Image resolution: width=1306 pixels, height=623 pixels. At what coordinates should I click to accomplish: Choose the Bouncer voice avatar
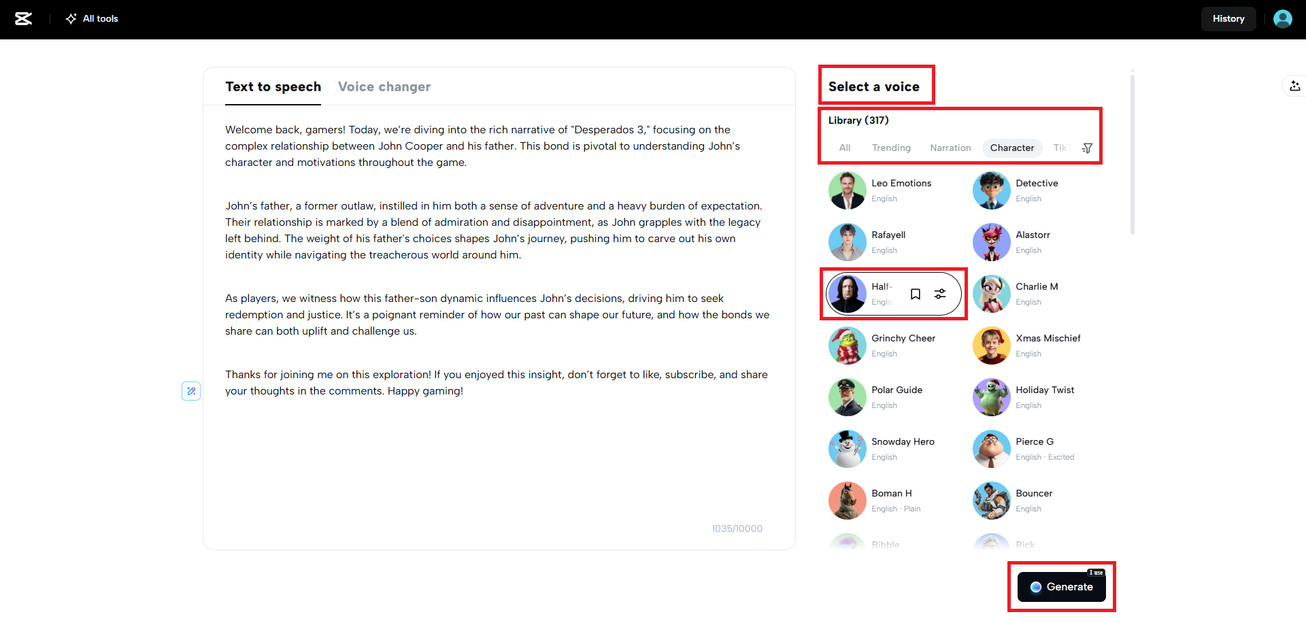pyautogui.click(x=992, y=501)
